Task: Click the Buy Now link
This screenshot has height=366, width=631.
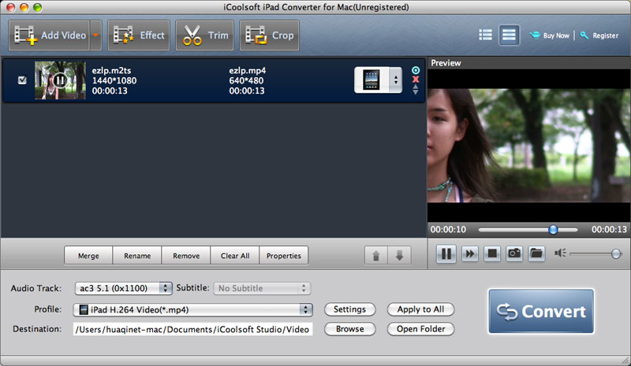Action: (x=551, y=35)
